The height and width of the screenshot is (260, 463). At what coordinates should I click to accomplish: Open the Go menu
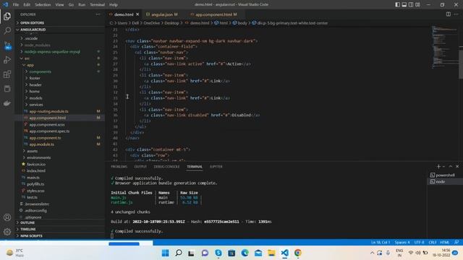(x=71, y=5)
